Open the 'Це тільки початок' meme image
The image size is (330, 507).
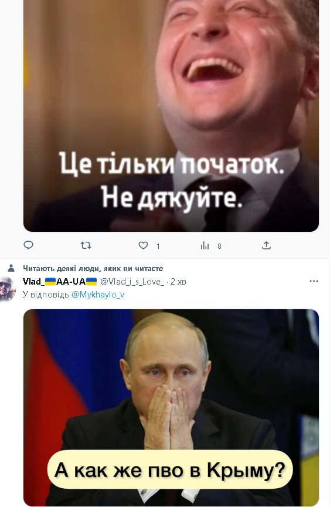171,116
